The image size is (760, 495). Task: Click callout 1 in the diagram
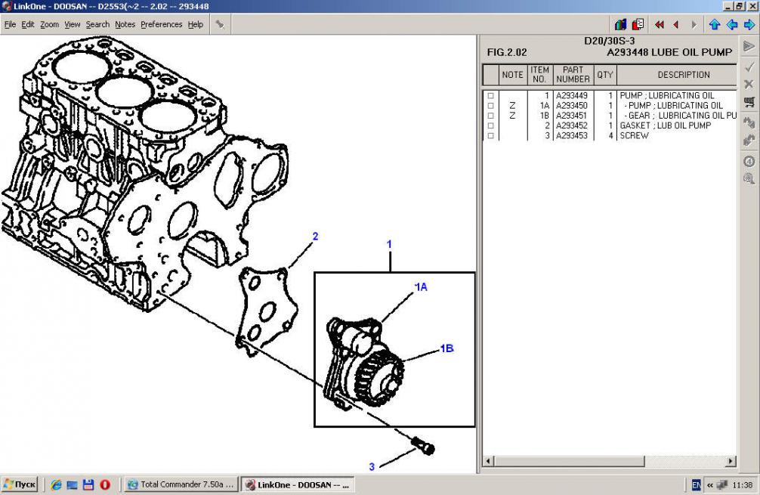tap(389, 244)
